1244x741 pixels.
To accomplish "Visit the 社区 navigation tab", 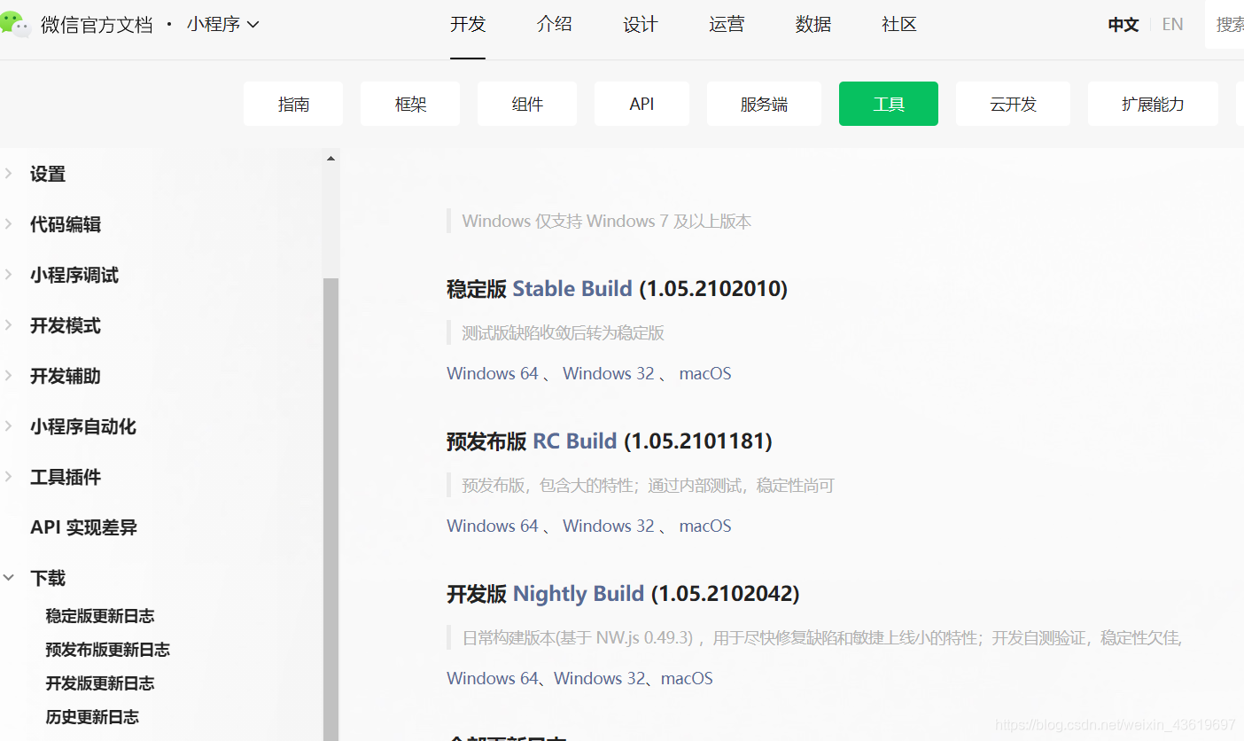I will [x=899, y=24].
